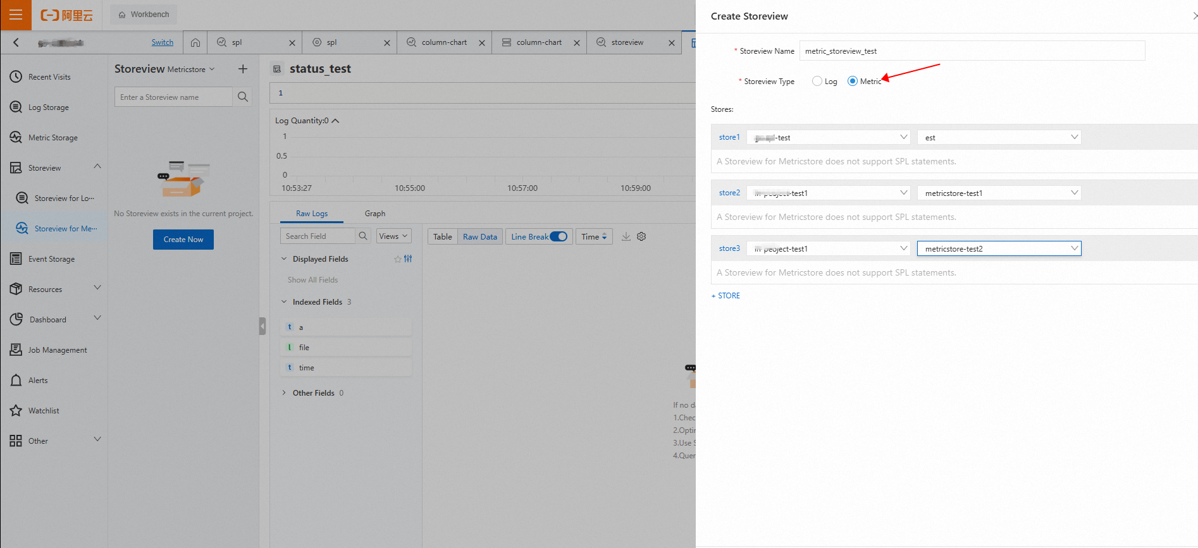This screenshot has height=548, width=1198.
Task: Collapse the Log Quantity chart
Action: coord(335,121)
